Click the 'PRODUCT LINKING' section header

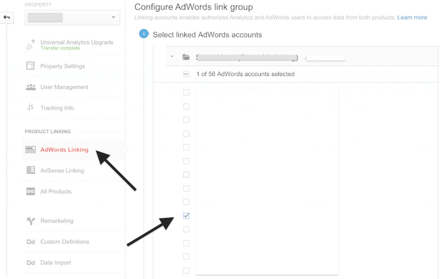48,132
